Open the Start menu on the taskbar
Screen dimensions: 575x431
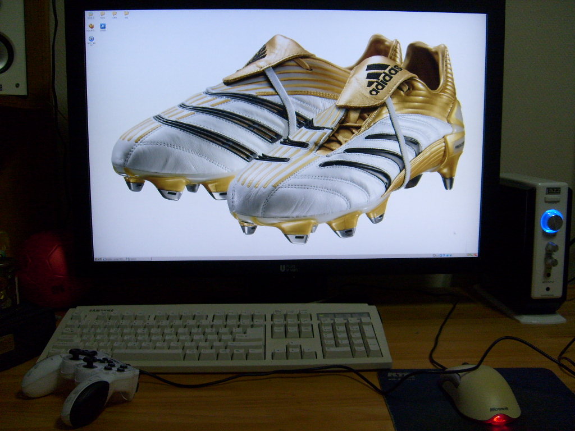point(98,259)
